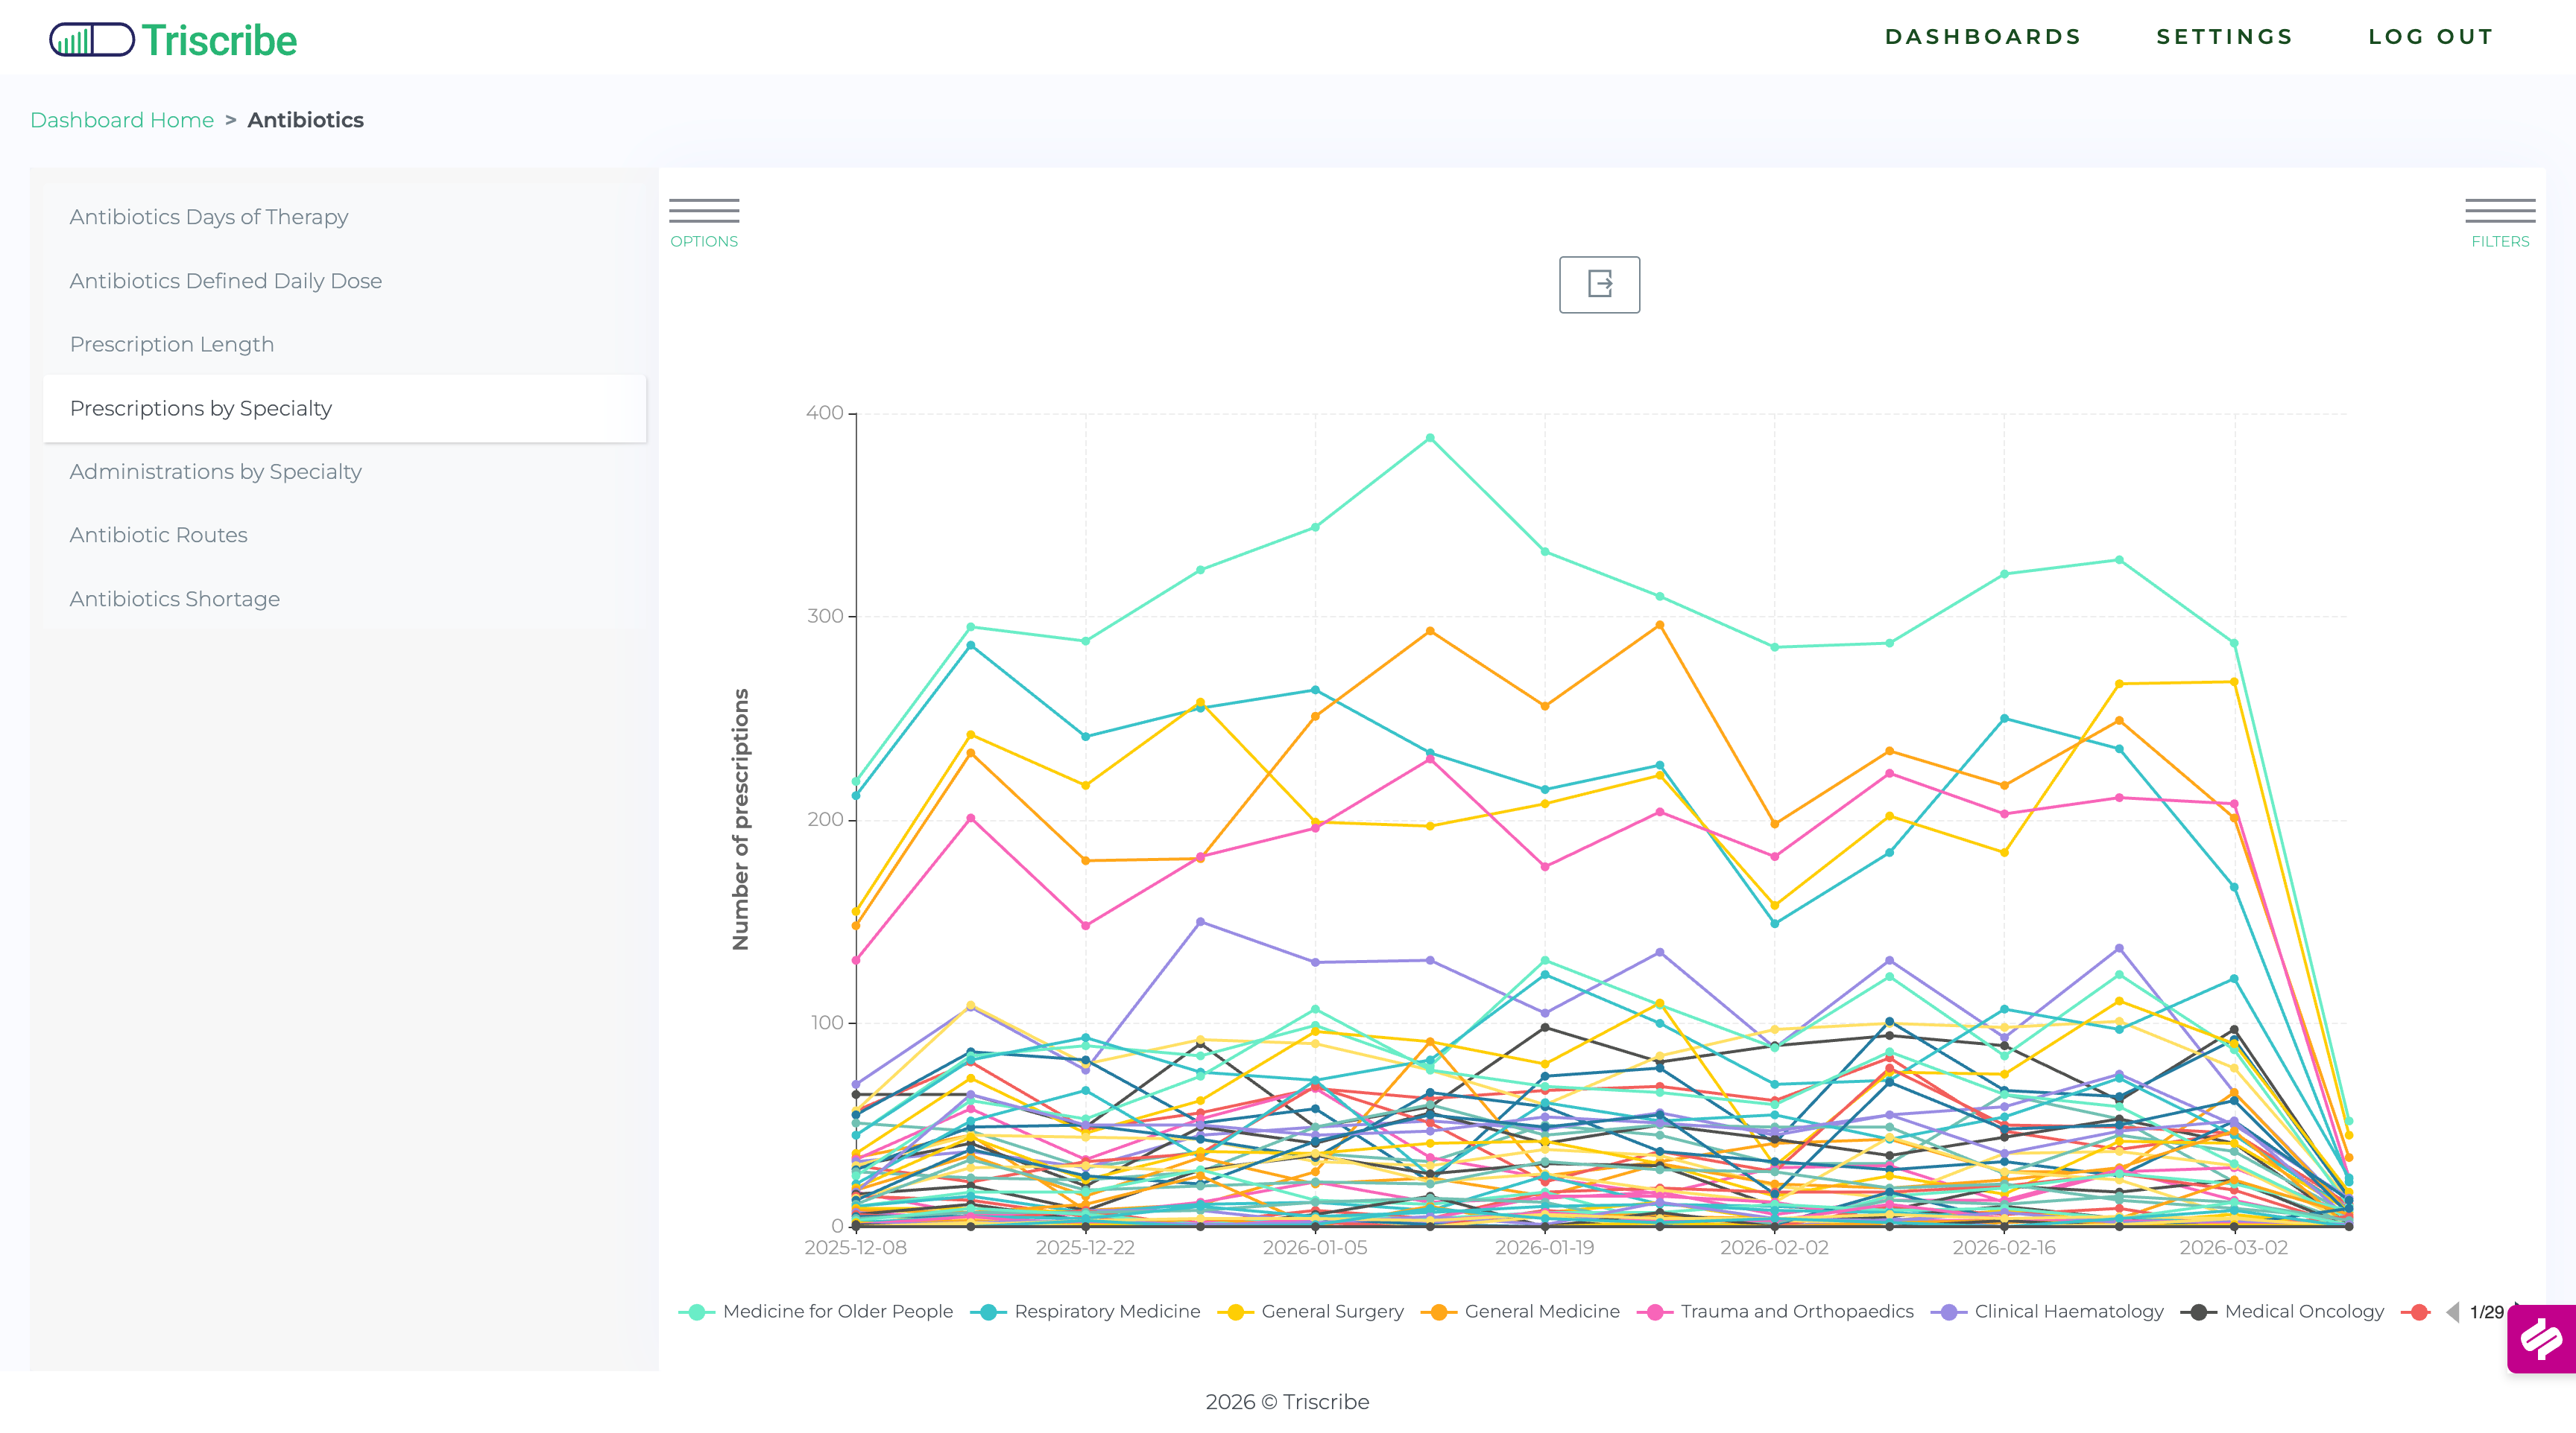Click the orange General Medicine color marker
The image size is (2576, 1433).
tap(1441, 1311)
